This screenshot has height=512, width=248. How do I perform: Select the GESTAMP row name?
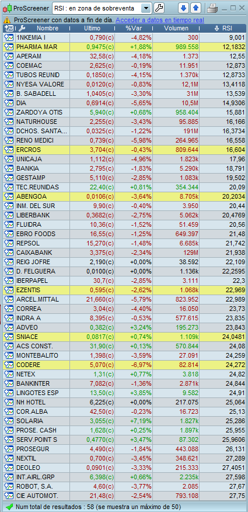(x=30, y=178)
